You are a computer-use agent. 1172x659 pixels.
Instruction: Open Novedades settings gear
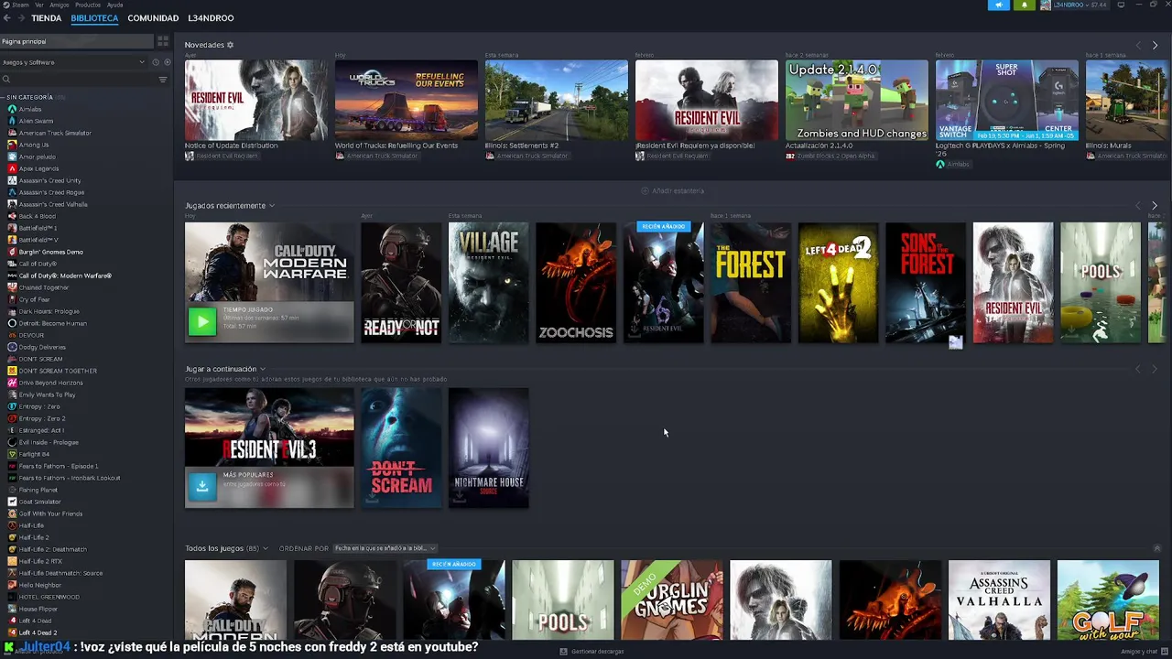click(x=230, y=45)
